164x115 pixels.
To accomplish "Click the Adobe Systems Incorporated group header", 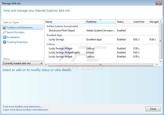I will click(x=62, y=26).
